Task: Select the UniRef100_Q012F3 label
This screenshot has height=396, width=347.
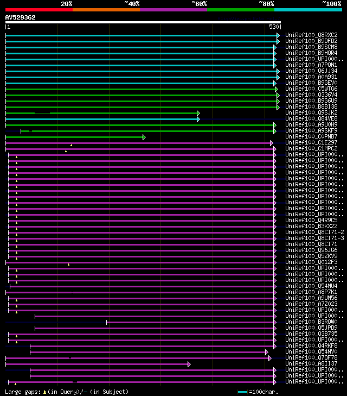Action: [311, 262]
